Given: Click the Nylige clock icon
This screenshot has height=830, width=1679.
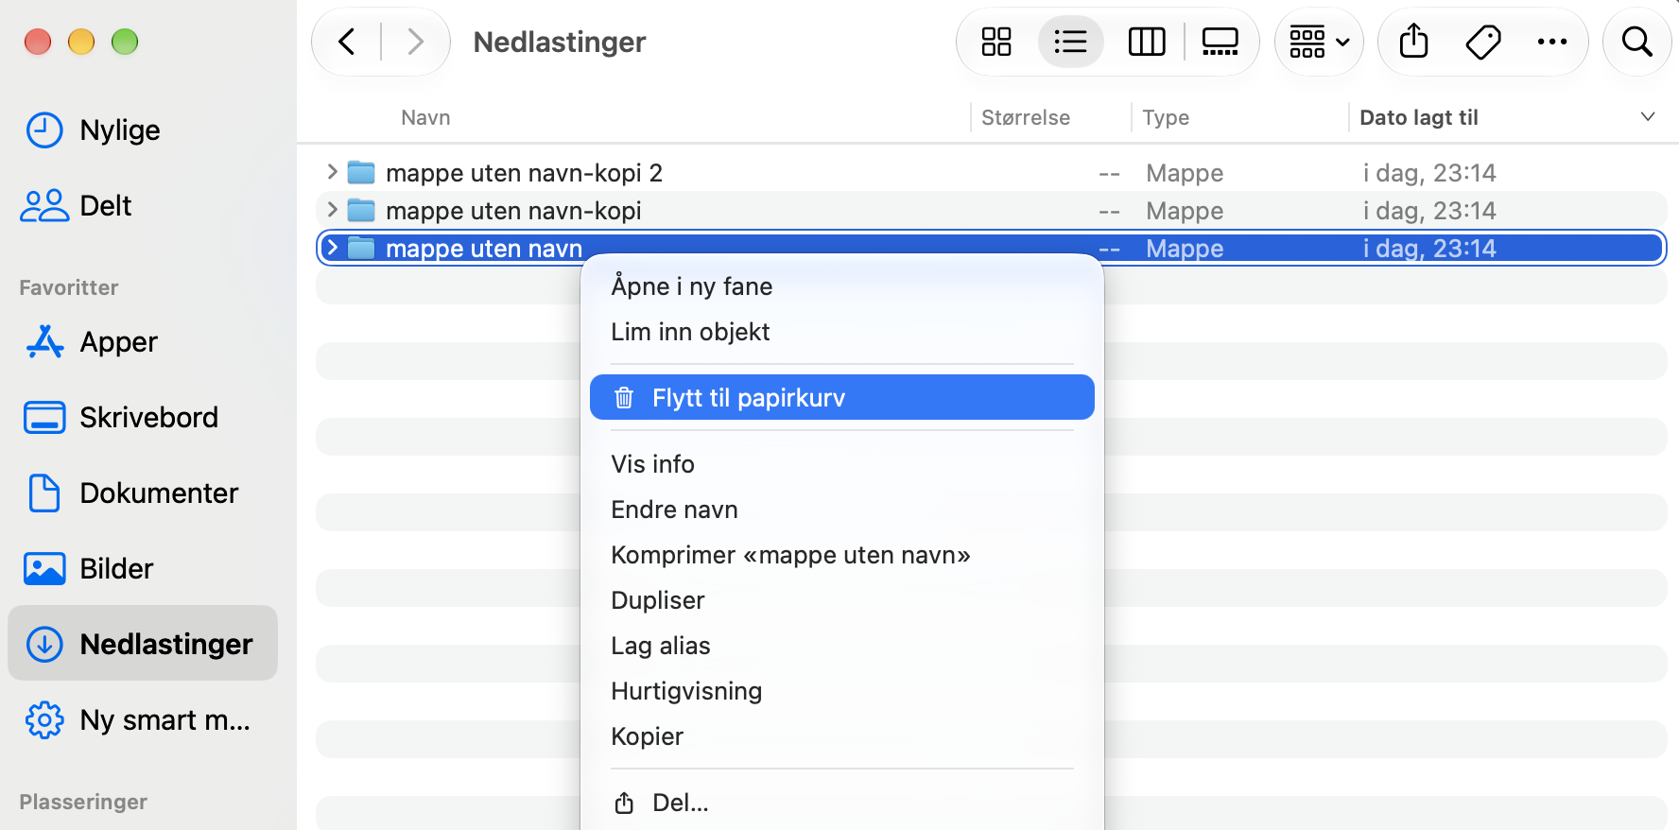Looking at the screenshot, I should coord(44,130).
